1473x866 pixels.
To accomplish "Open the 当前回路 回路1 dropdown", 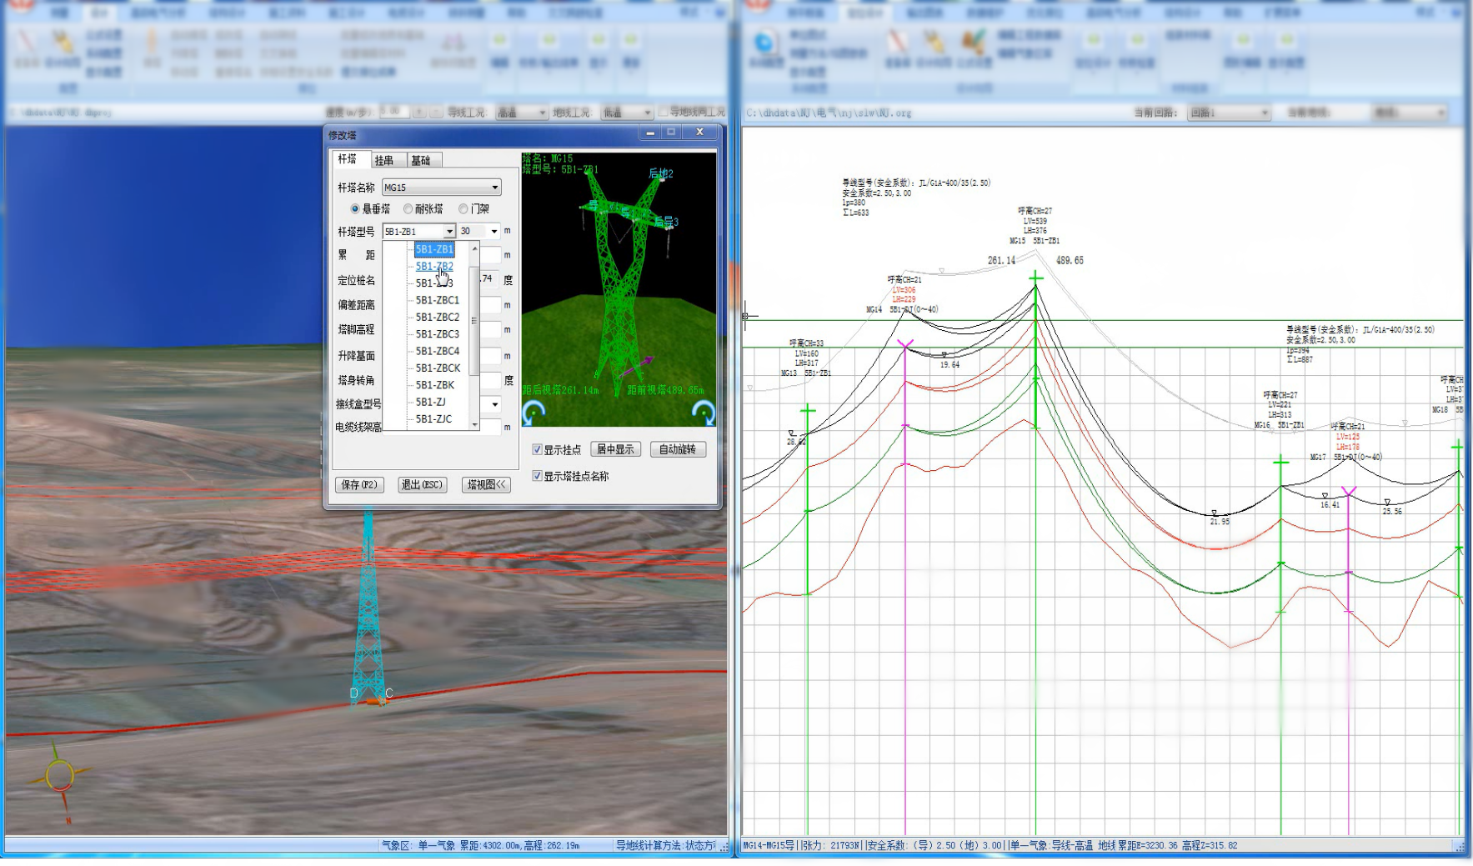I will click(1264, 113).
